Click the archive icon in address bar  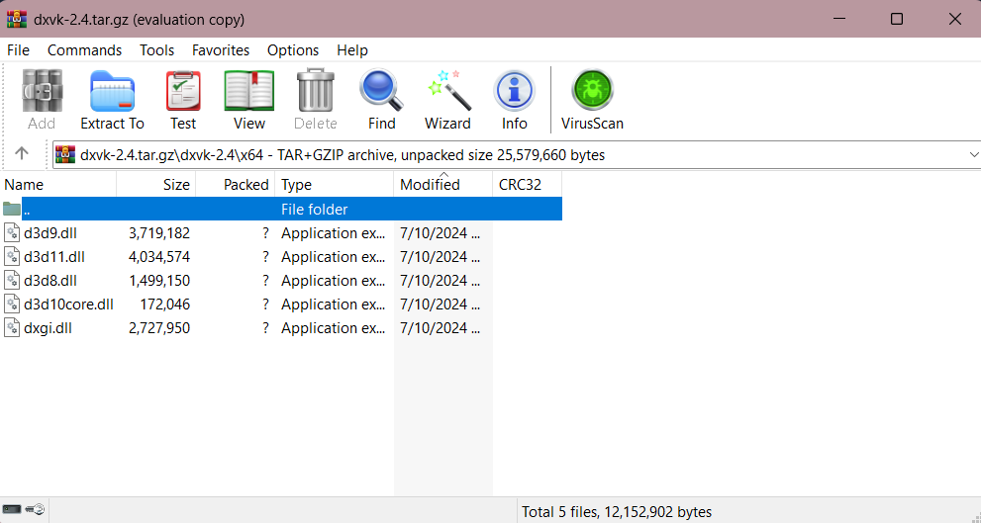pyautogui.click(x=65, y=154)
